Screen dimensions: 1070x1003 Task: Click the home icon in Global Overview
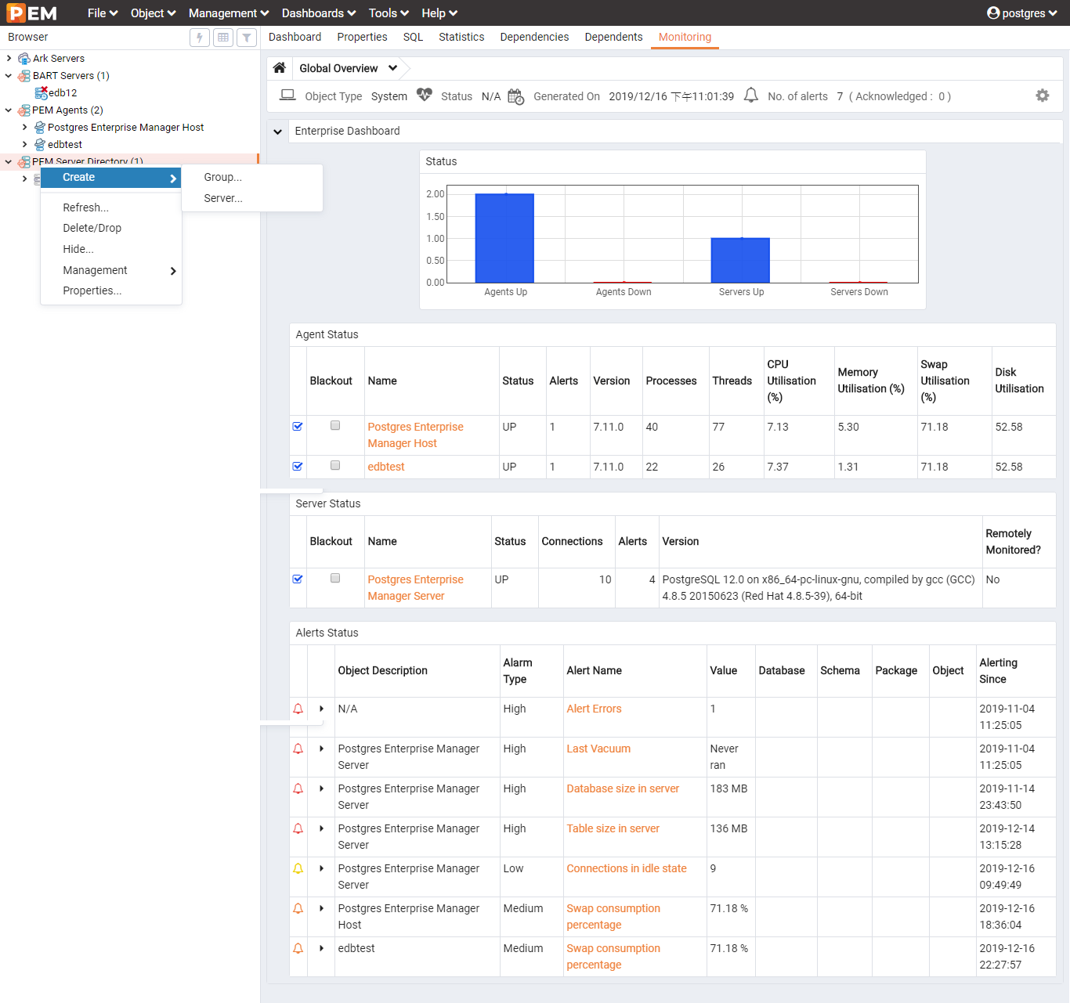280,68
